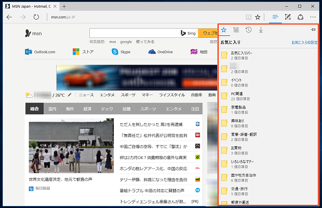Edit location with pencil icon
Viewport: 322px width, 208px height.
coord(70,95)
